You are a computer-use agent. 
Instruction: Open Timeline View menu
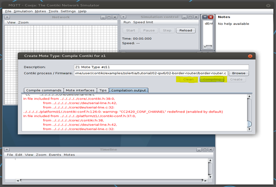click(x=29, y=155)
